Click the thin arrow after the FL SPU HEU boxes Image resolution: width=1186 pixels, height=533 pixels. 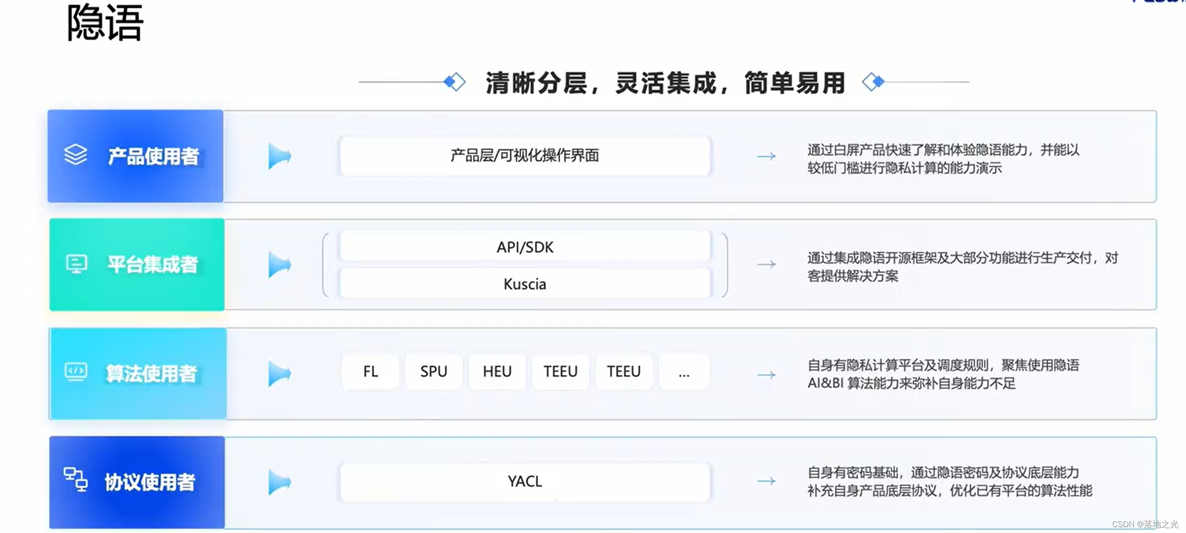point(766,375)
